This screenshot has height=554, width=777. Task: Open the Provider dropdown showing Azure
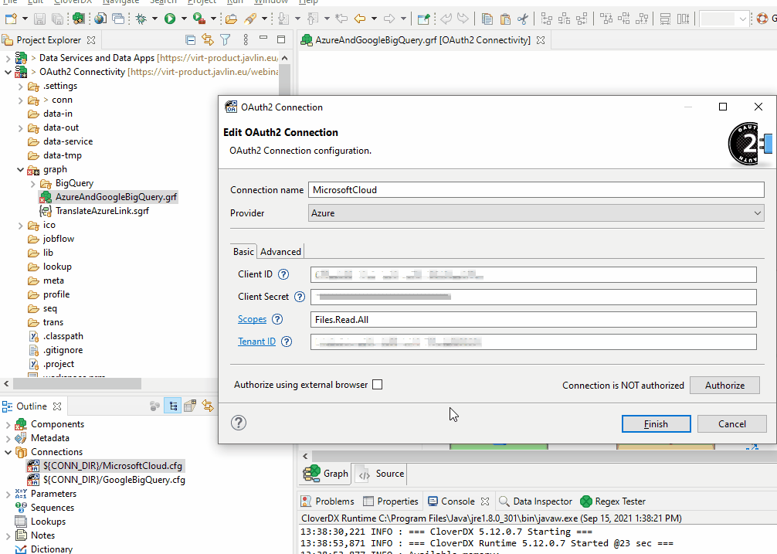pyautogui.click(x=536, y=213)
